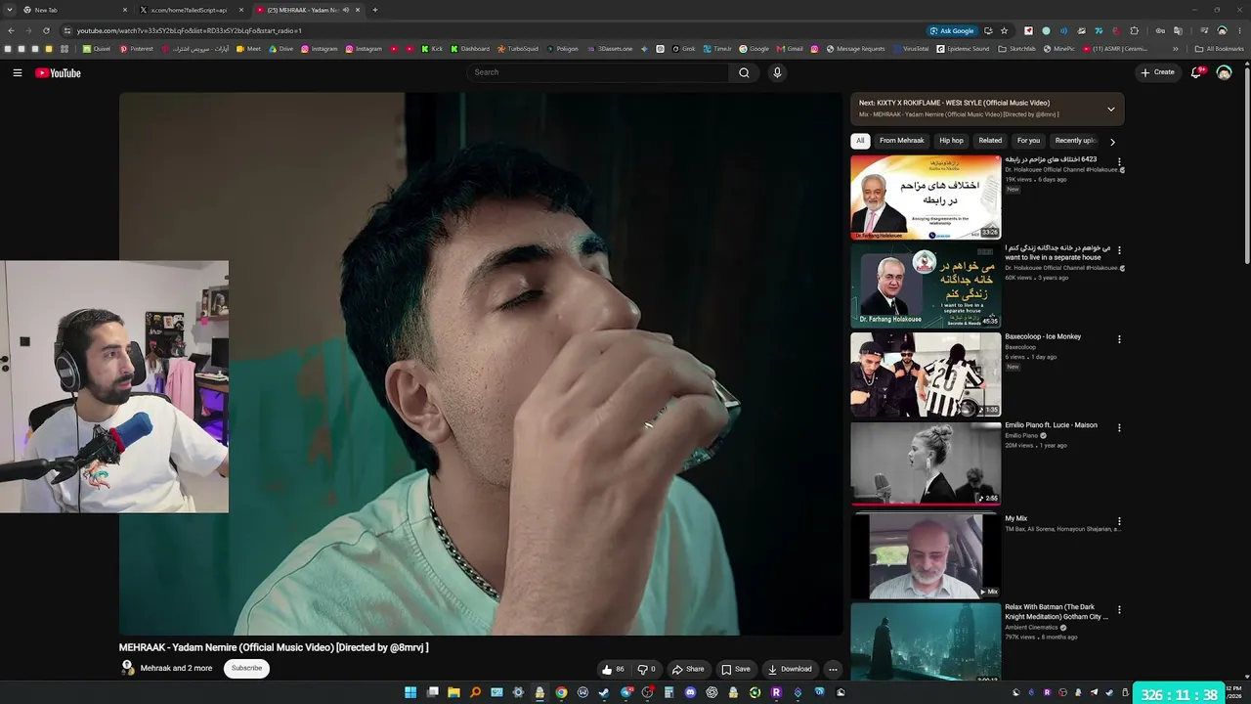Click the Ask Google button
Image resolution: width=1251 pixels, height=704 pixels.
pos(952,30)
